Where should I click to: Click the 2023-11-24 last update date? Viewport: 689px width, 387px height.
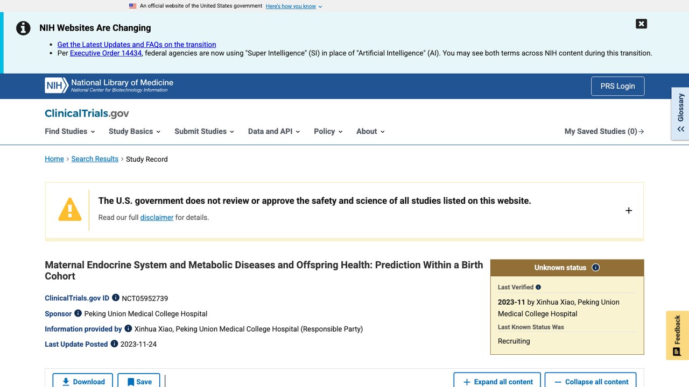click(138, 344)
